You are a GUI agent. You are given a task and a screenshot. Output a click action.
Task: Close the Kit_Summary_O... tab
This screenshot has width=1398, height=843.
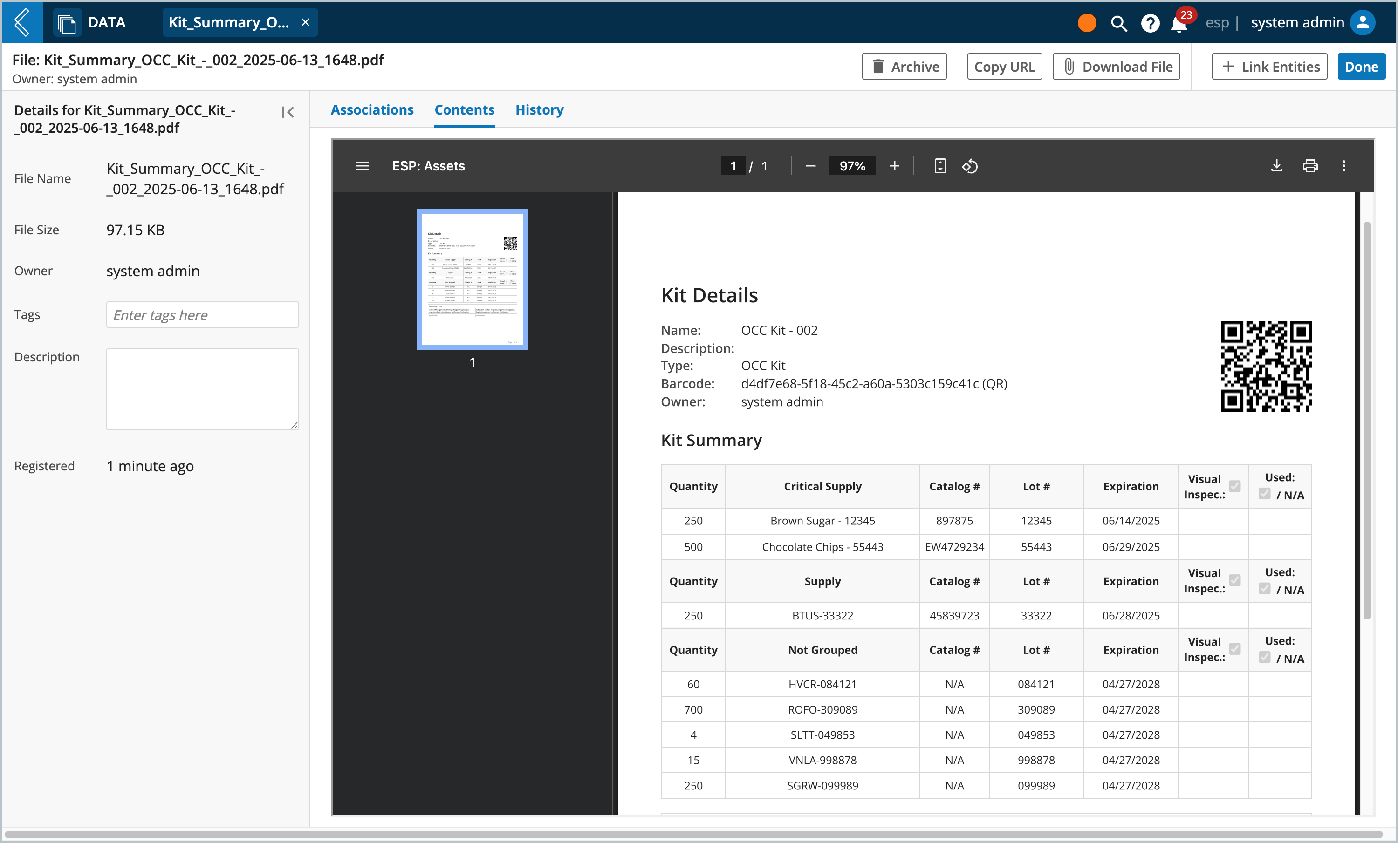305,22
